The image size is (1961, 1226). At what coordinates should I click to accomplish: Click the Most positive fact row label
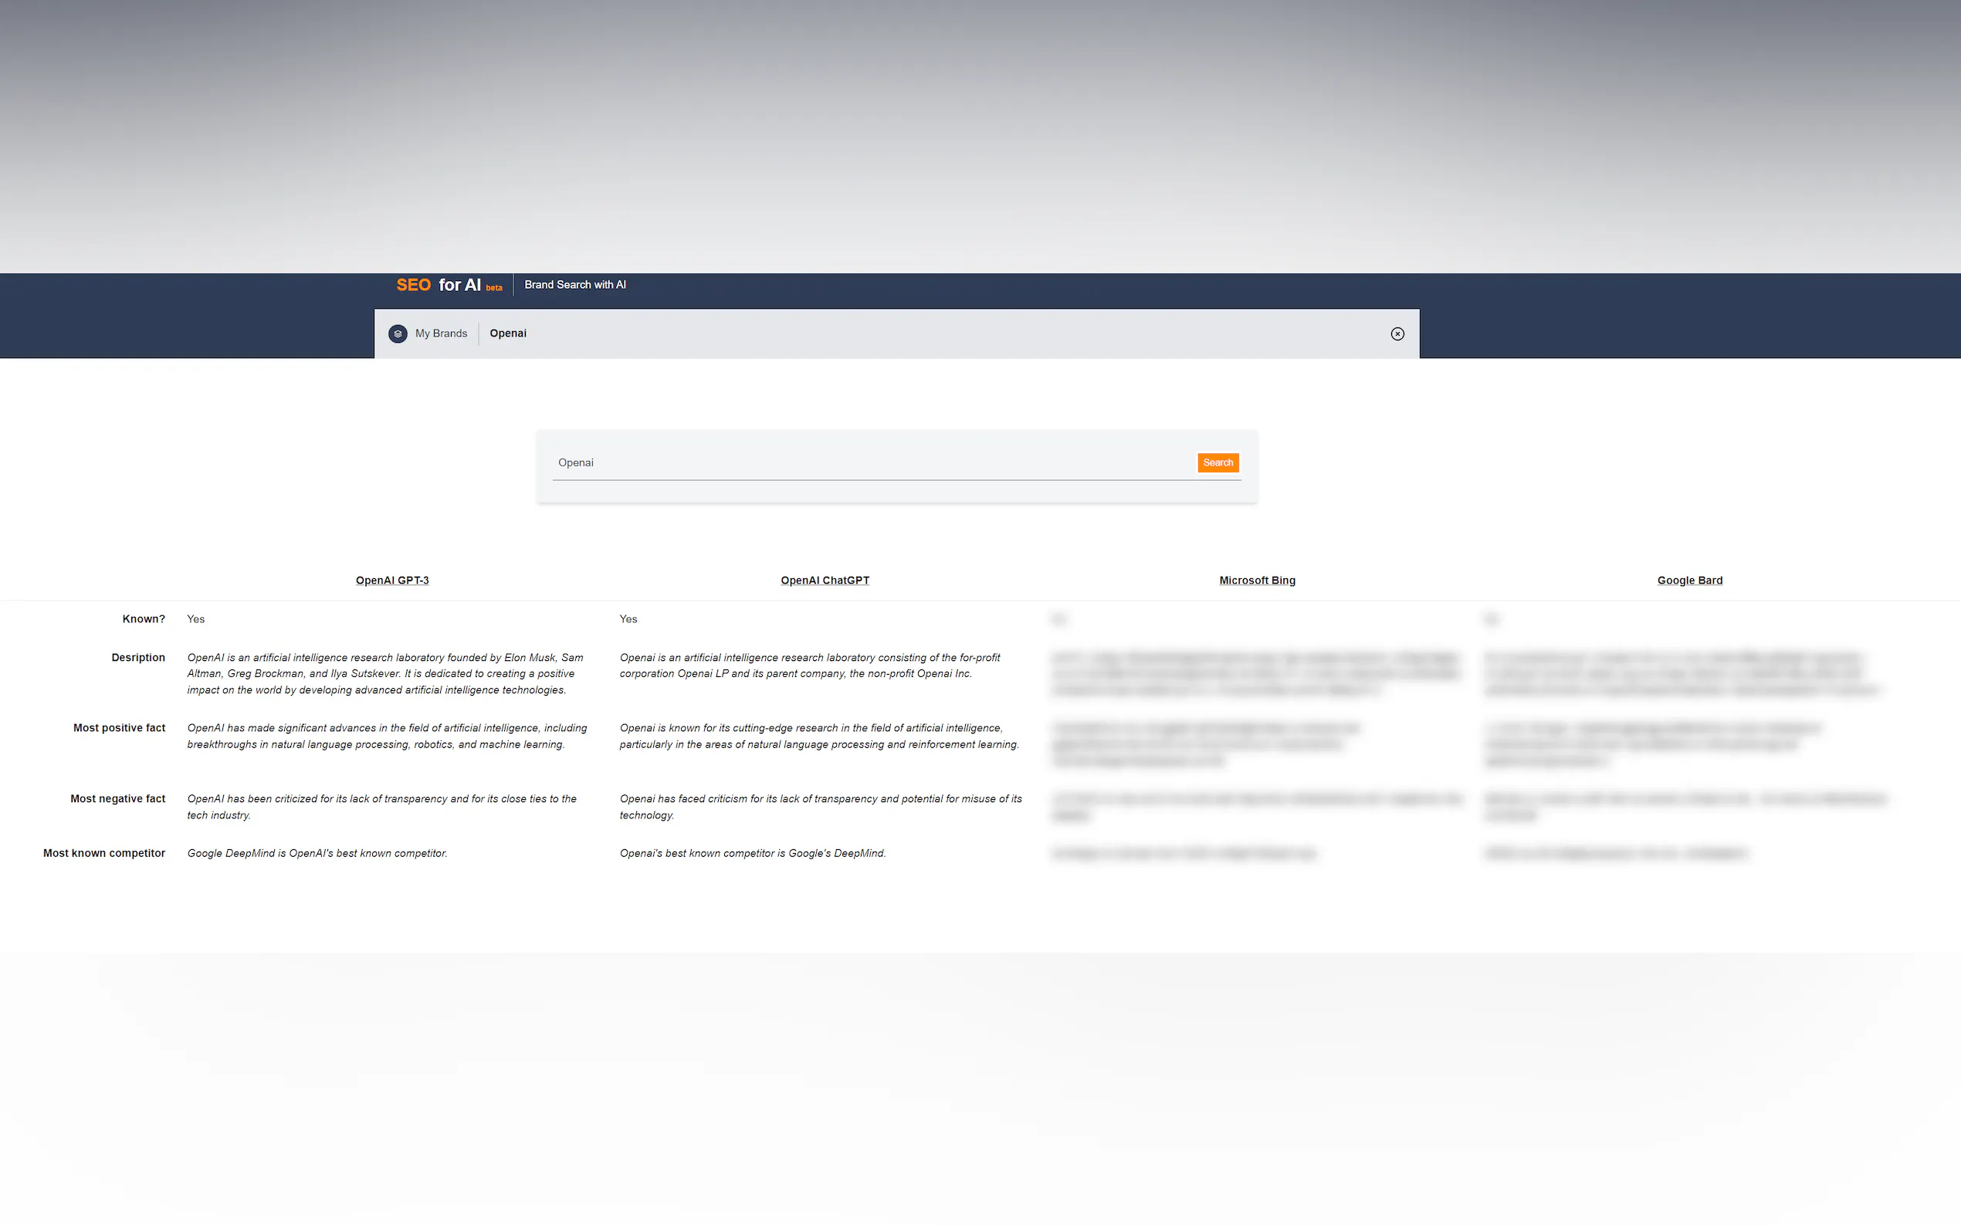coord(119,728)
